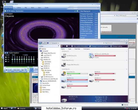
Task: Collapse the MUZICA (E:) tree node
Action: (x=41, y=60)
